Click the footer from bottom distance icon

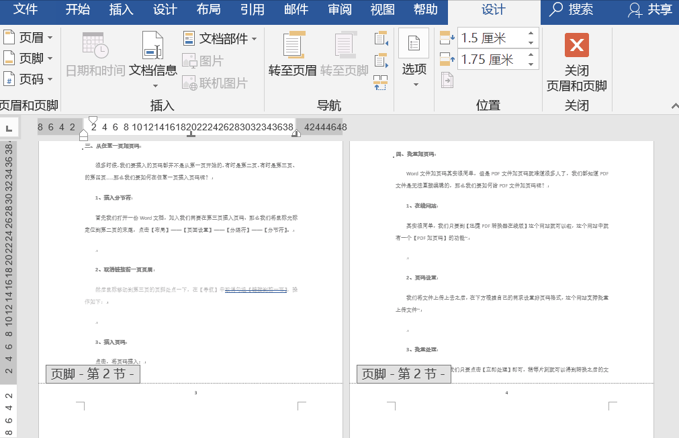click(447, 59)
